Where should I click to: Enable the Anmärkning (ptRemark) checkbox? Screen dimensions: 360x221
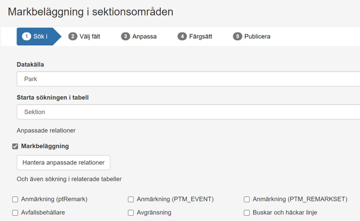[x=15, y=200]
